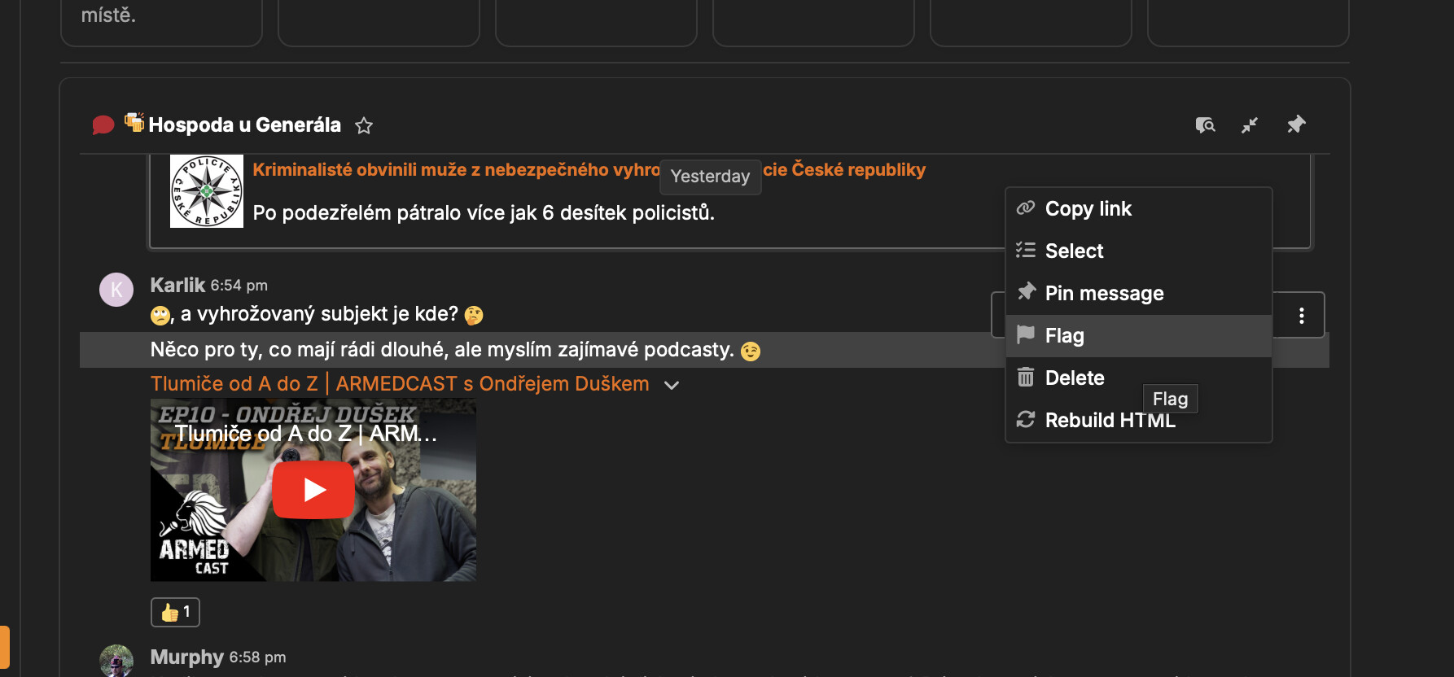Click the 6:58 pm message timestamp
Viewport: 1454px width, 677px height.
click(258, 657)
